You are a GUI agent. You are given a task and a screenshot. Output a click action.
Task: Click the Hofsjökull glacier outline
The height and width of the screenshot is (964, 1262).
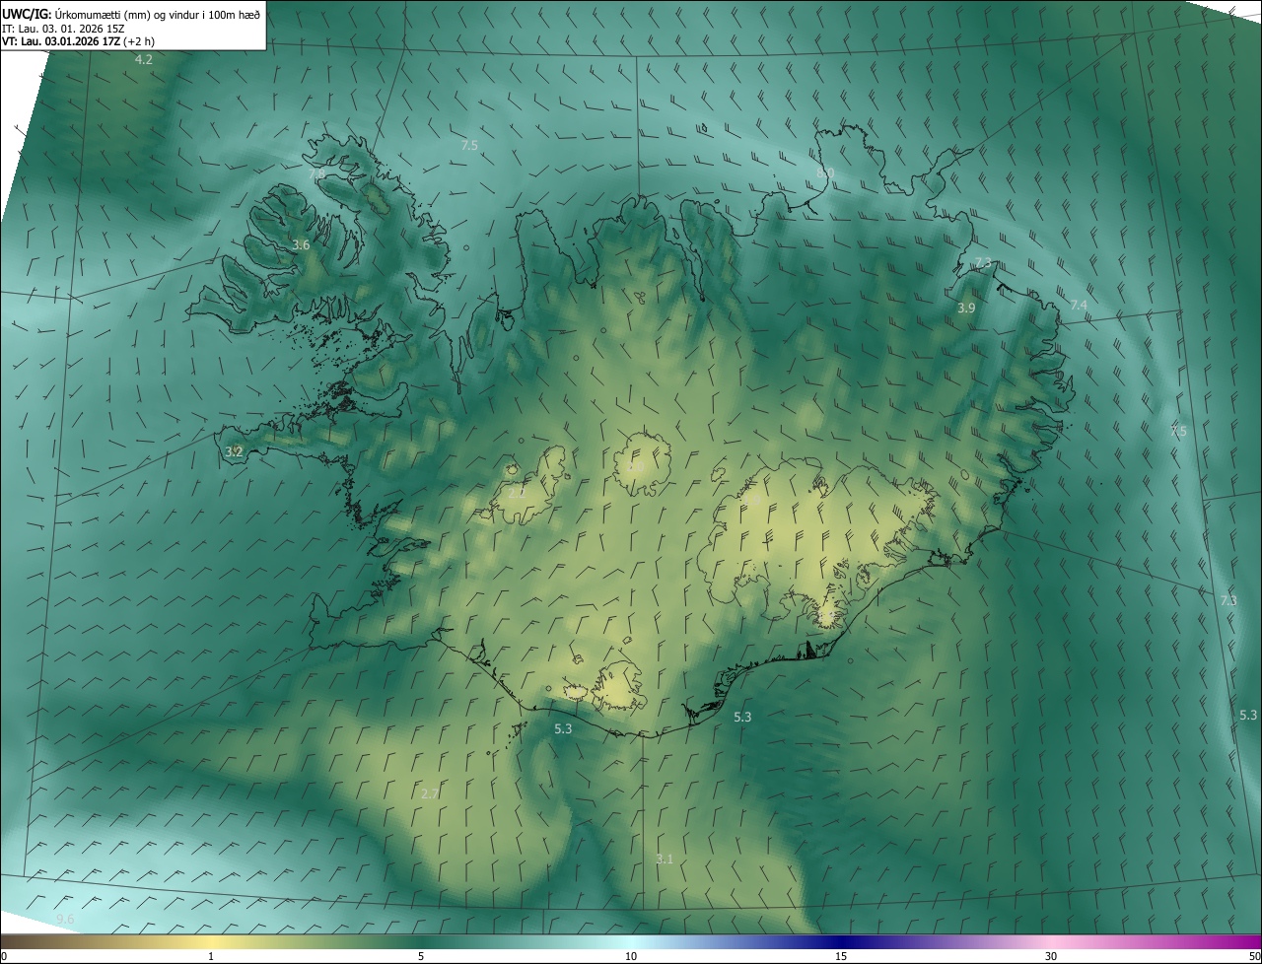click(x=642, y=463)
